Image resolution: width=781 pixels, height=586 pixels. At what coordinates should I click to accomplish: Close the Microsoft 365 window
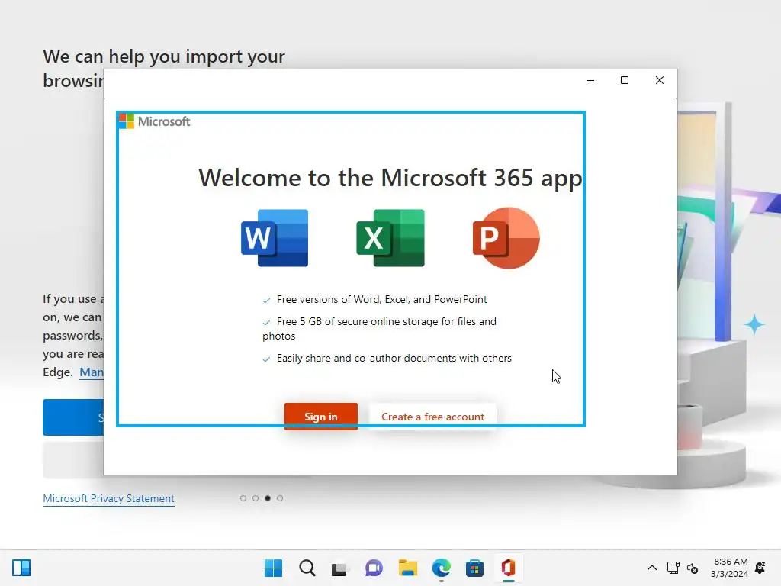tap(660, 80)
